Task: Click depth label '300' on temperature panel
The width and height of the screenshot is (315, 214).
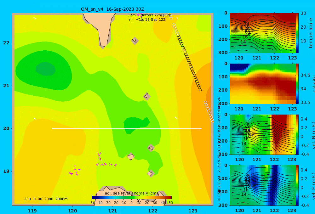Action: [223, 53]
